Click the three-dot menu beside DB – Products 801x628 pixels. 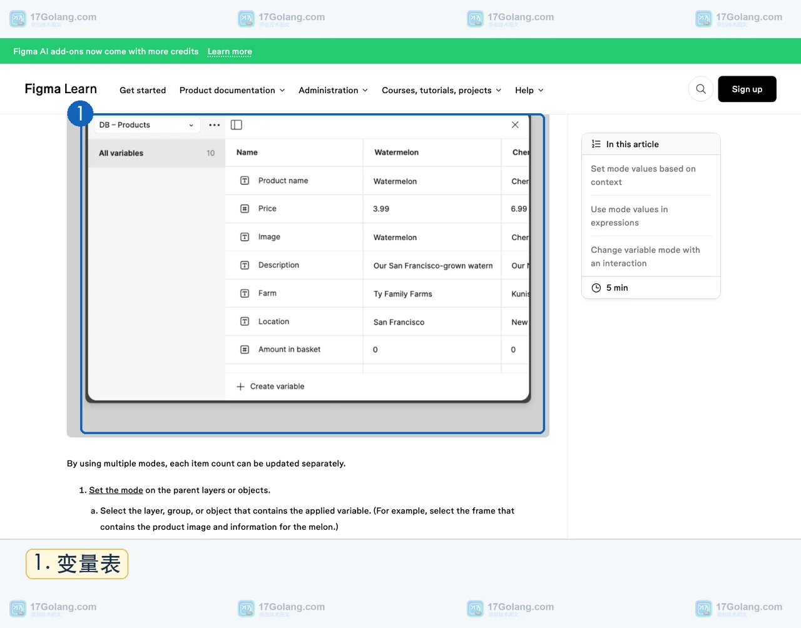(x=215, y=125)
